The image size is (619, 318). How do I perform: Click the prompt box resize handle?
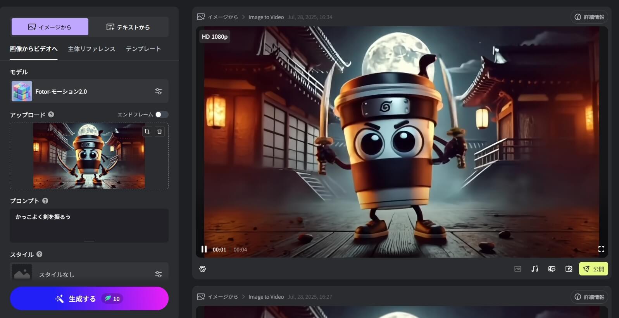[89, 241]
